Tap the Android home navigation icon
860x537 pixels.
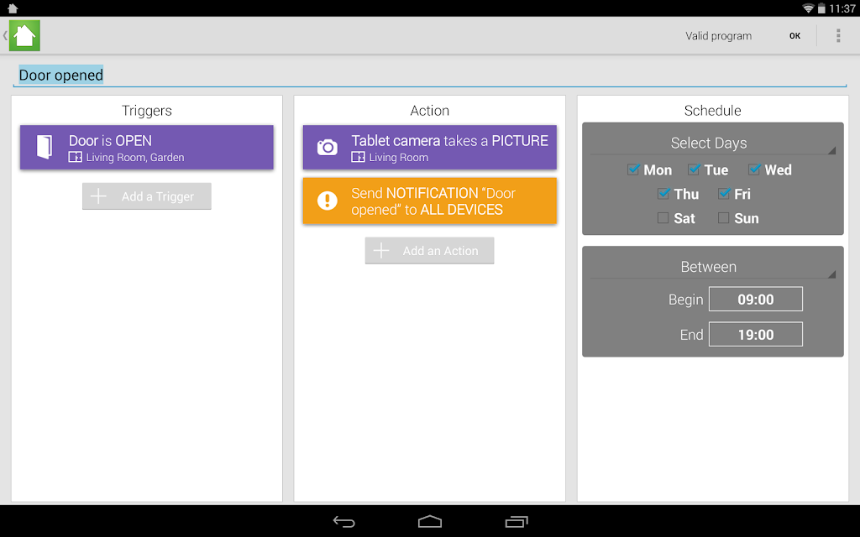click(430, 522)
